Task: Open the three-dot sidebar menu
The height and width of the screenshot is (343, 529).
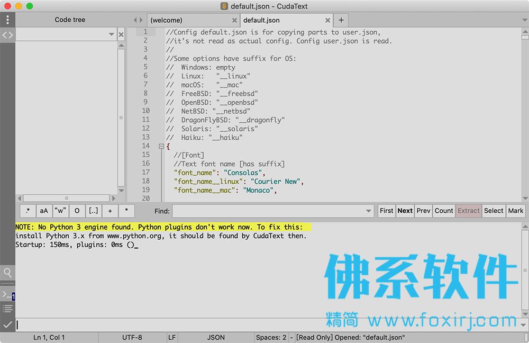Action: click(x=7, y=20)
